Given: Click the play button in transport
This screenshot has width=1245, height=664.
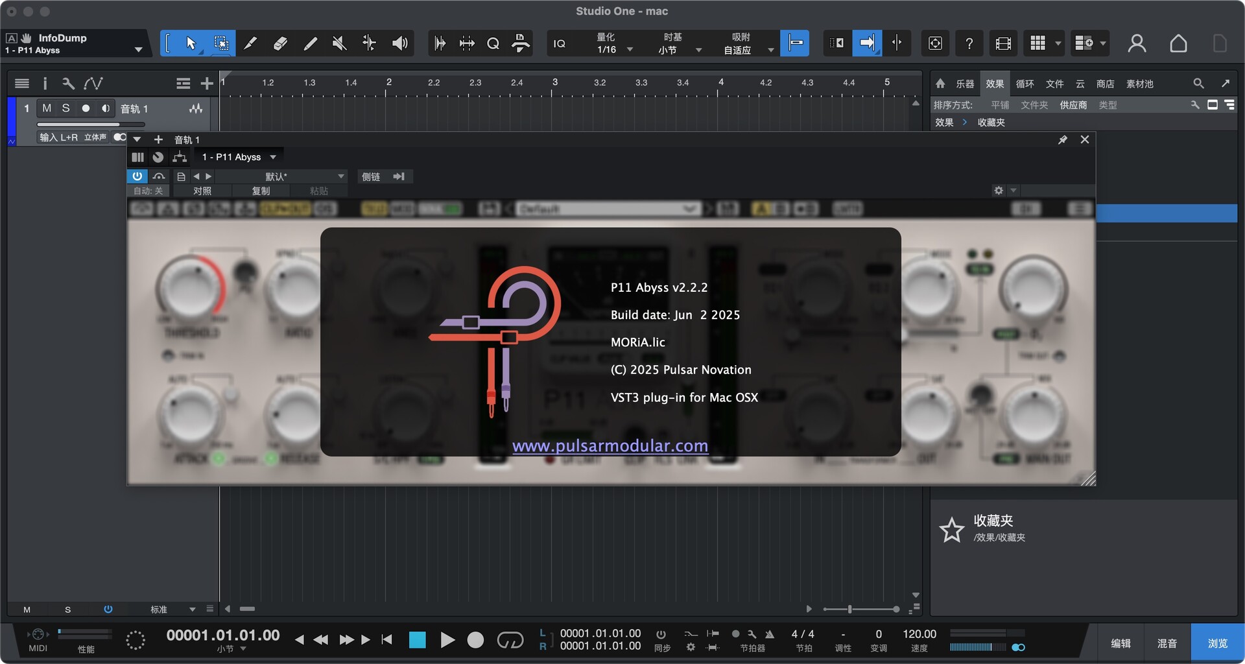Looking at the screenshot, I should (x=447, y=640).
